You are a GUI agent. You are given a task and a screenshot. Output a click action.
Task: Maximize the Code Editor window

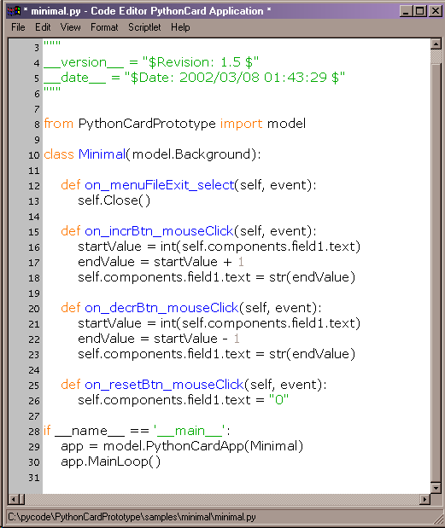tap(420, 11)
